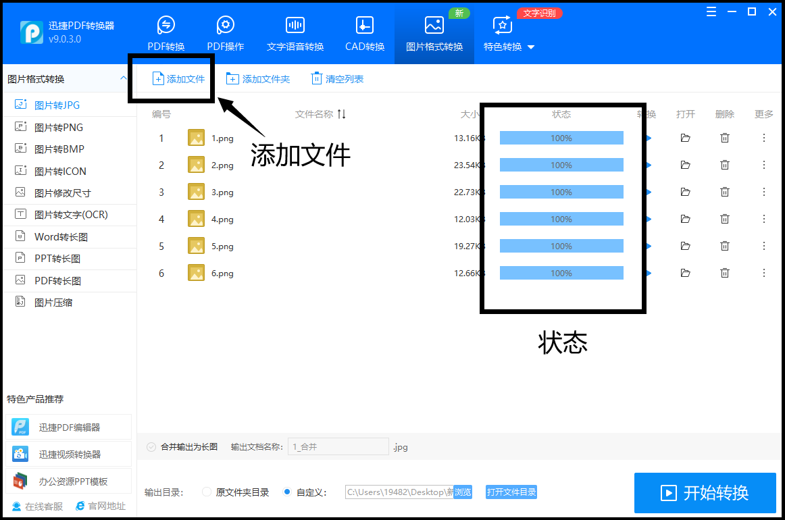Click 开始转换 button
This screenshot has height=520, width=785.
coord(705,493)
